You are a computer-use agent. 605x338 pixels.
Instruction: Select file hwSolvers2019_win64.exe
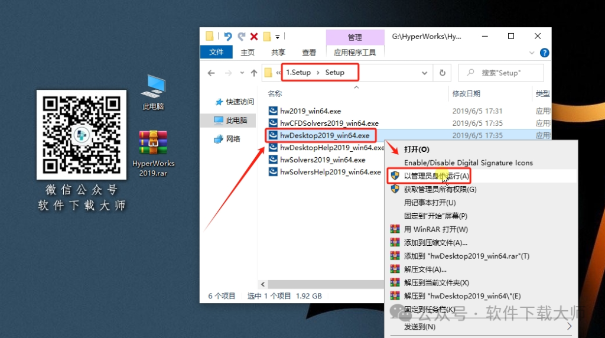[x=323, y=160]
